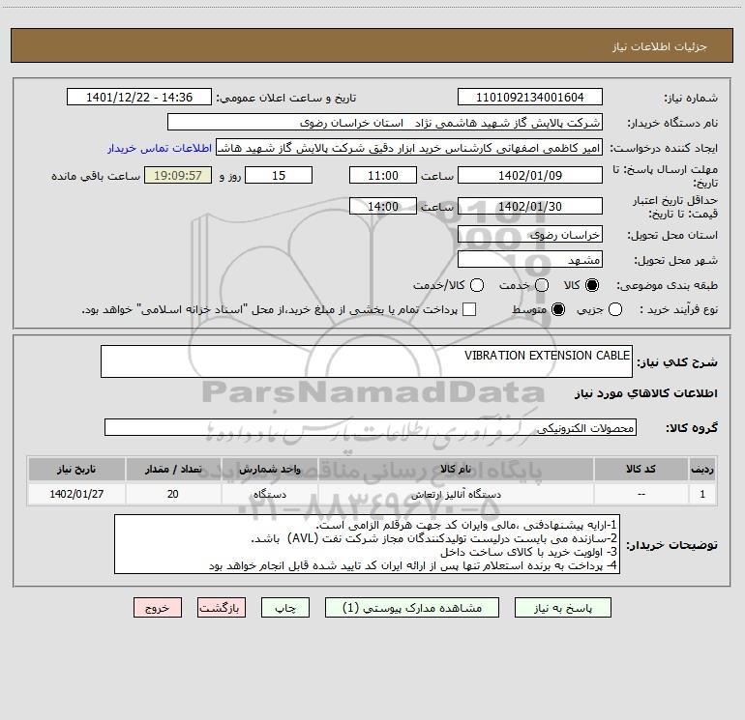This screenshot has width=745, height=720.
Task: Click the response deadline date 1402/01/09
Action: click(530, 175)
